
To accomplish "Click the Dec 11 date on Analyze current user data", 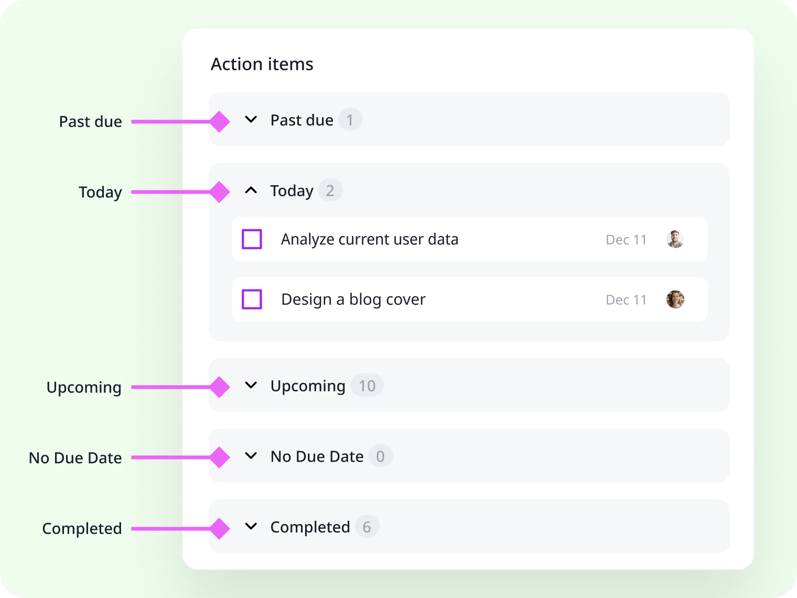I will pos(626,239).
